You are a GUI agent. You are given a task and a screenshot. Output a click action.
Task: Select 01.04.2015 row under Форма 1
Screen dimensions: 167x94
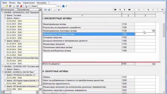point(23,21)
